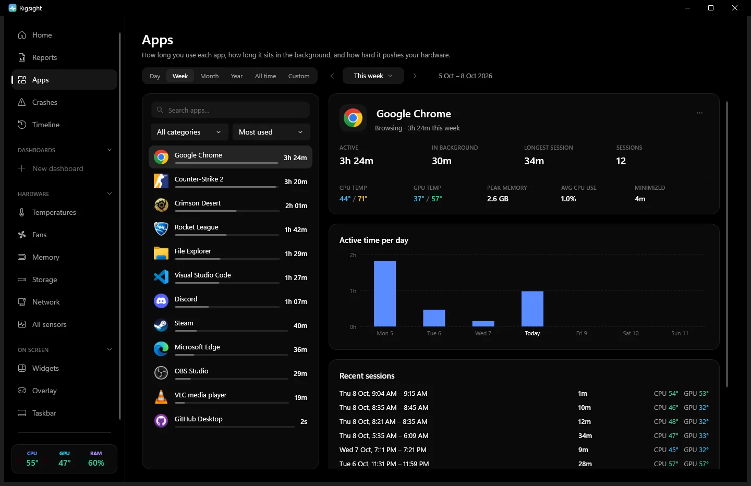Click the session Thu 8 Oct, 5:35 AM
Image resolution: width=751 pixels, height=486 pixels.
tap(524, 435)
